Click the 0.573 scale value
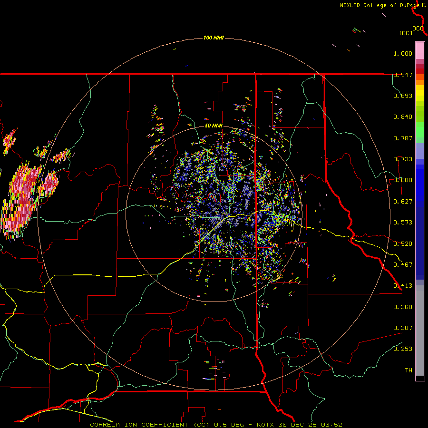This screenshot has width=428, height=428. pyautogui.click(x=403, y=223)
